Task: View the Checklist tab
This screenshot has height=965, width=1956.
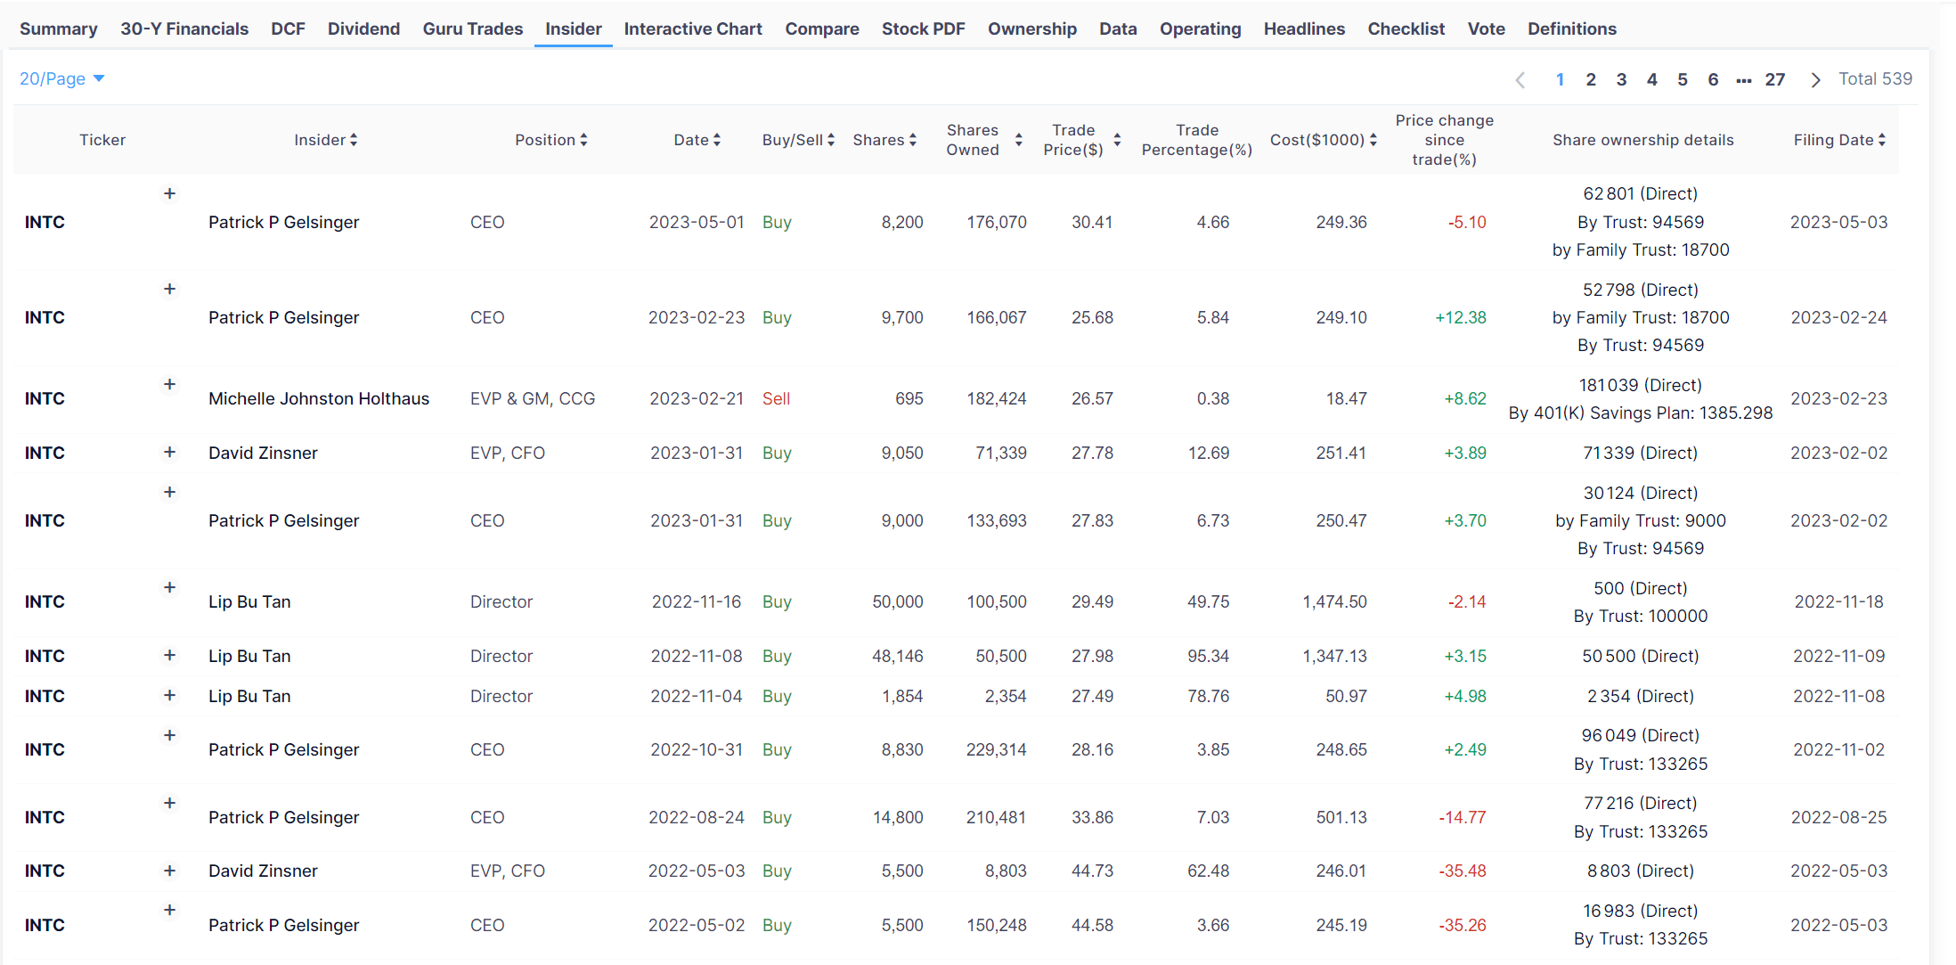Action: tap(1406, 29)
